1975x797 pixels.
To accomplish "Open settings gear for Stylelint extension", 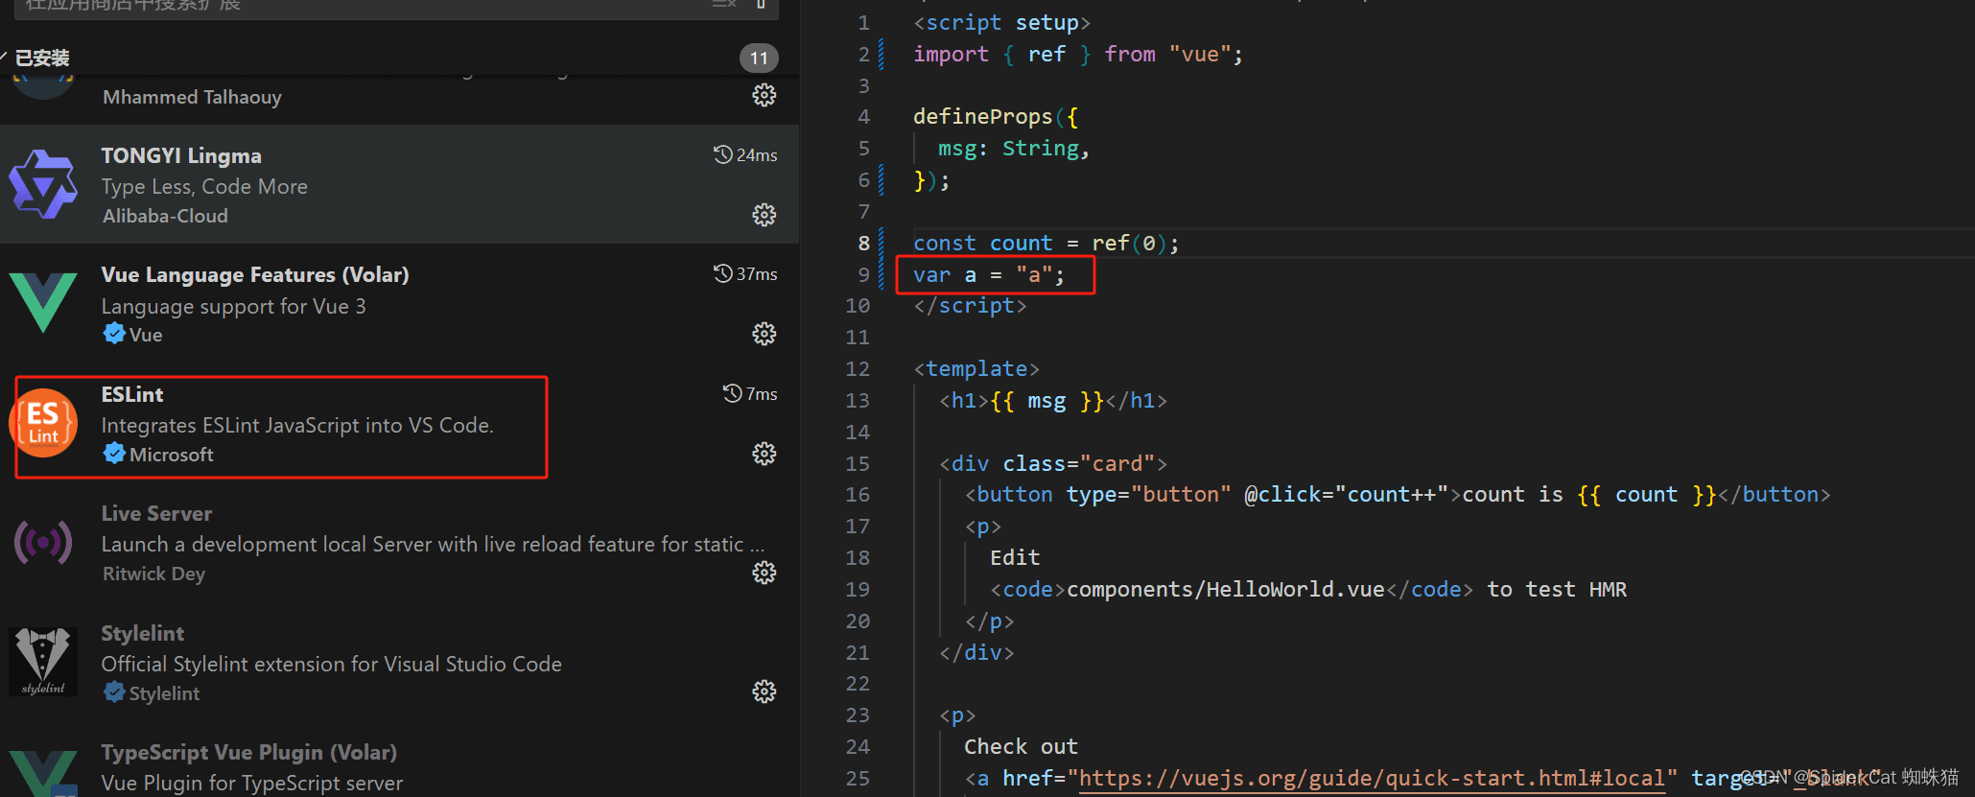I will click(x=764, y=692).
